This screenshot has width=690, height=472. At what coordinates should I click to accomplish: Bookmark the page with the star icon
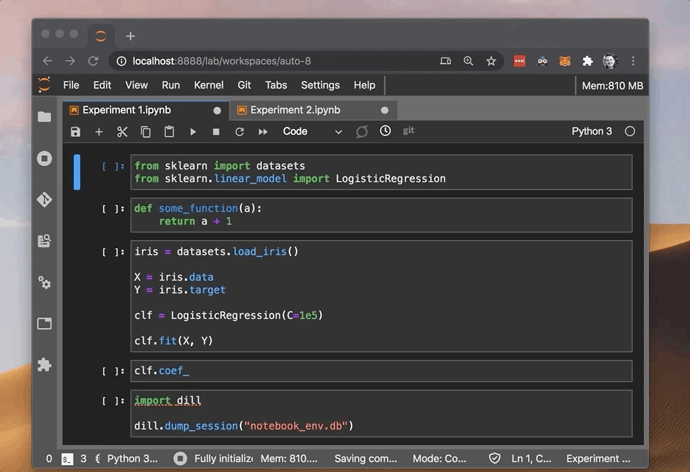[x=491, y=61]
